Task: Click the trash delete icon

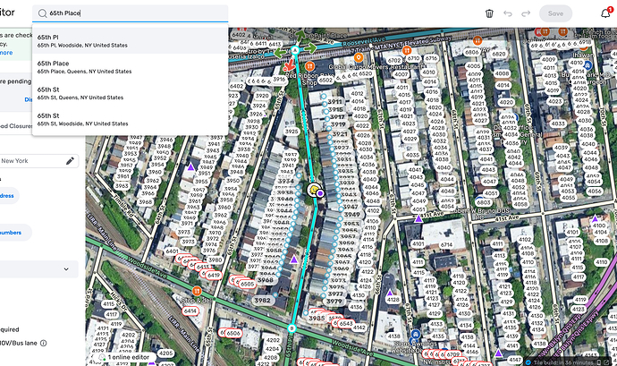Action: pos(489,13)
